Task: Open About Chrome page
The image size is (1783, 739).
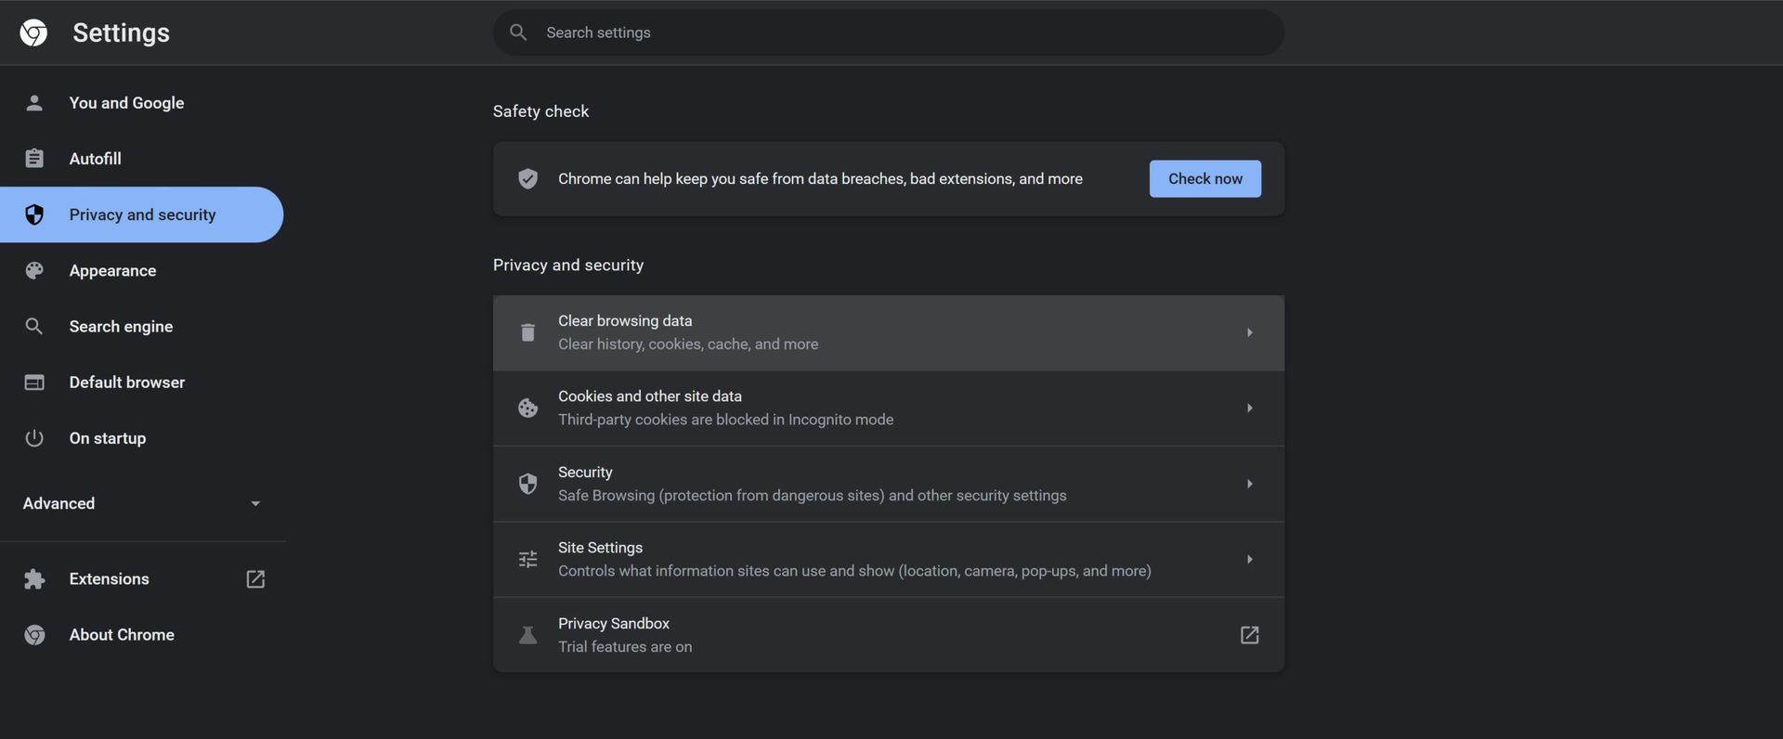Action: click(x=122, y=635)
